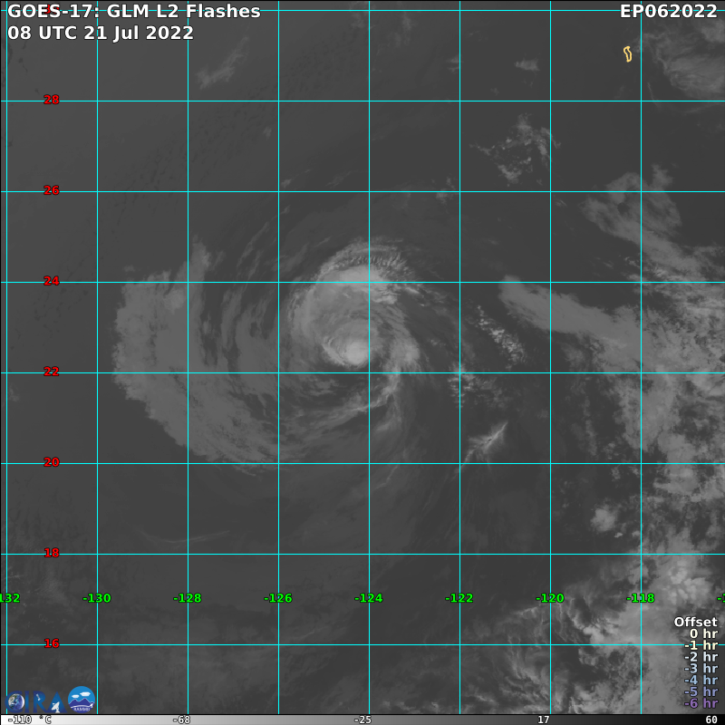Click the storm ID 'EP062022'
This screenshot has height=725, width=725.
[x=668, y=11]
